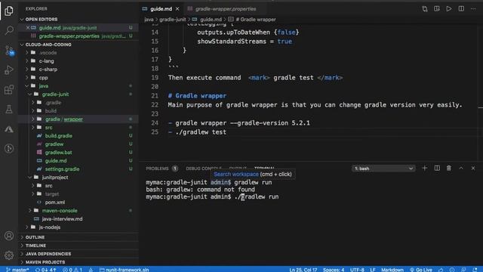Open preview to the side icon

tap(437, 8)
